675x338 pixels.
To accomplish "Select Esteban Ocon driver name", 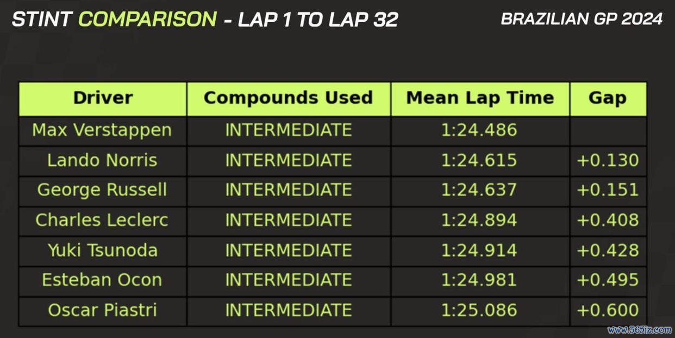I will pos(102,280).
